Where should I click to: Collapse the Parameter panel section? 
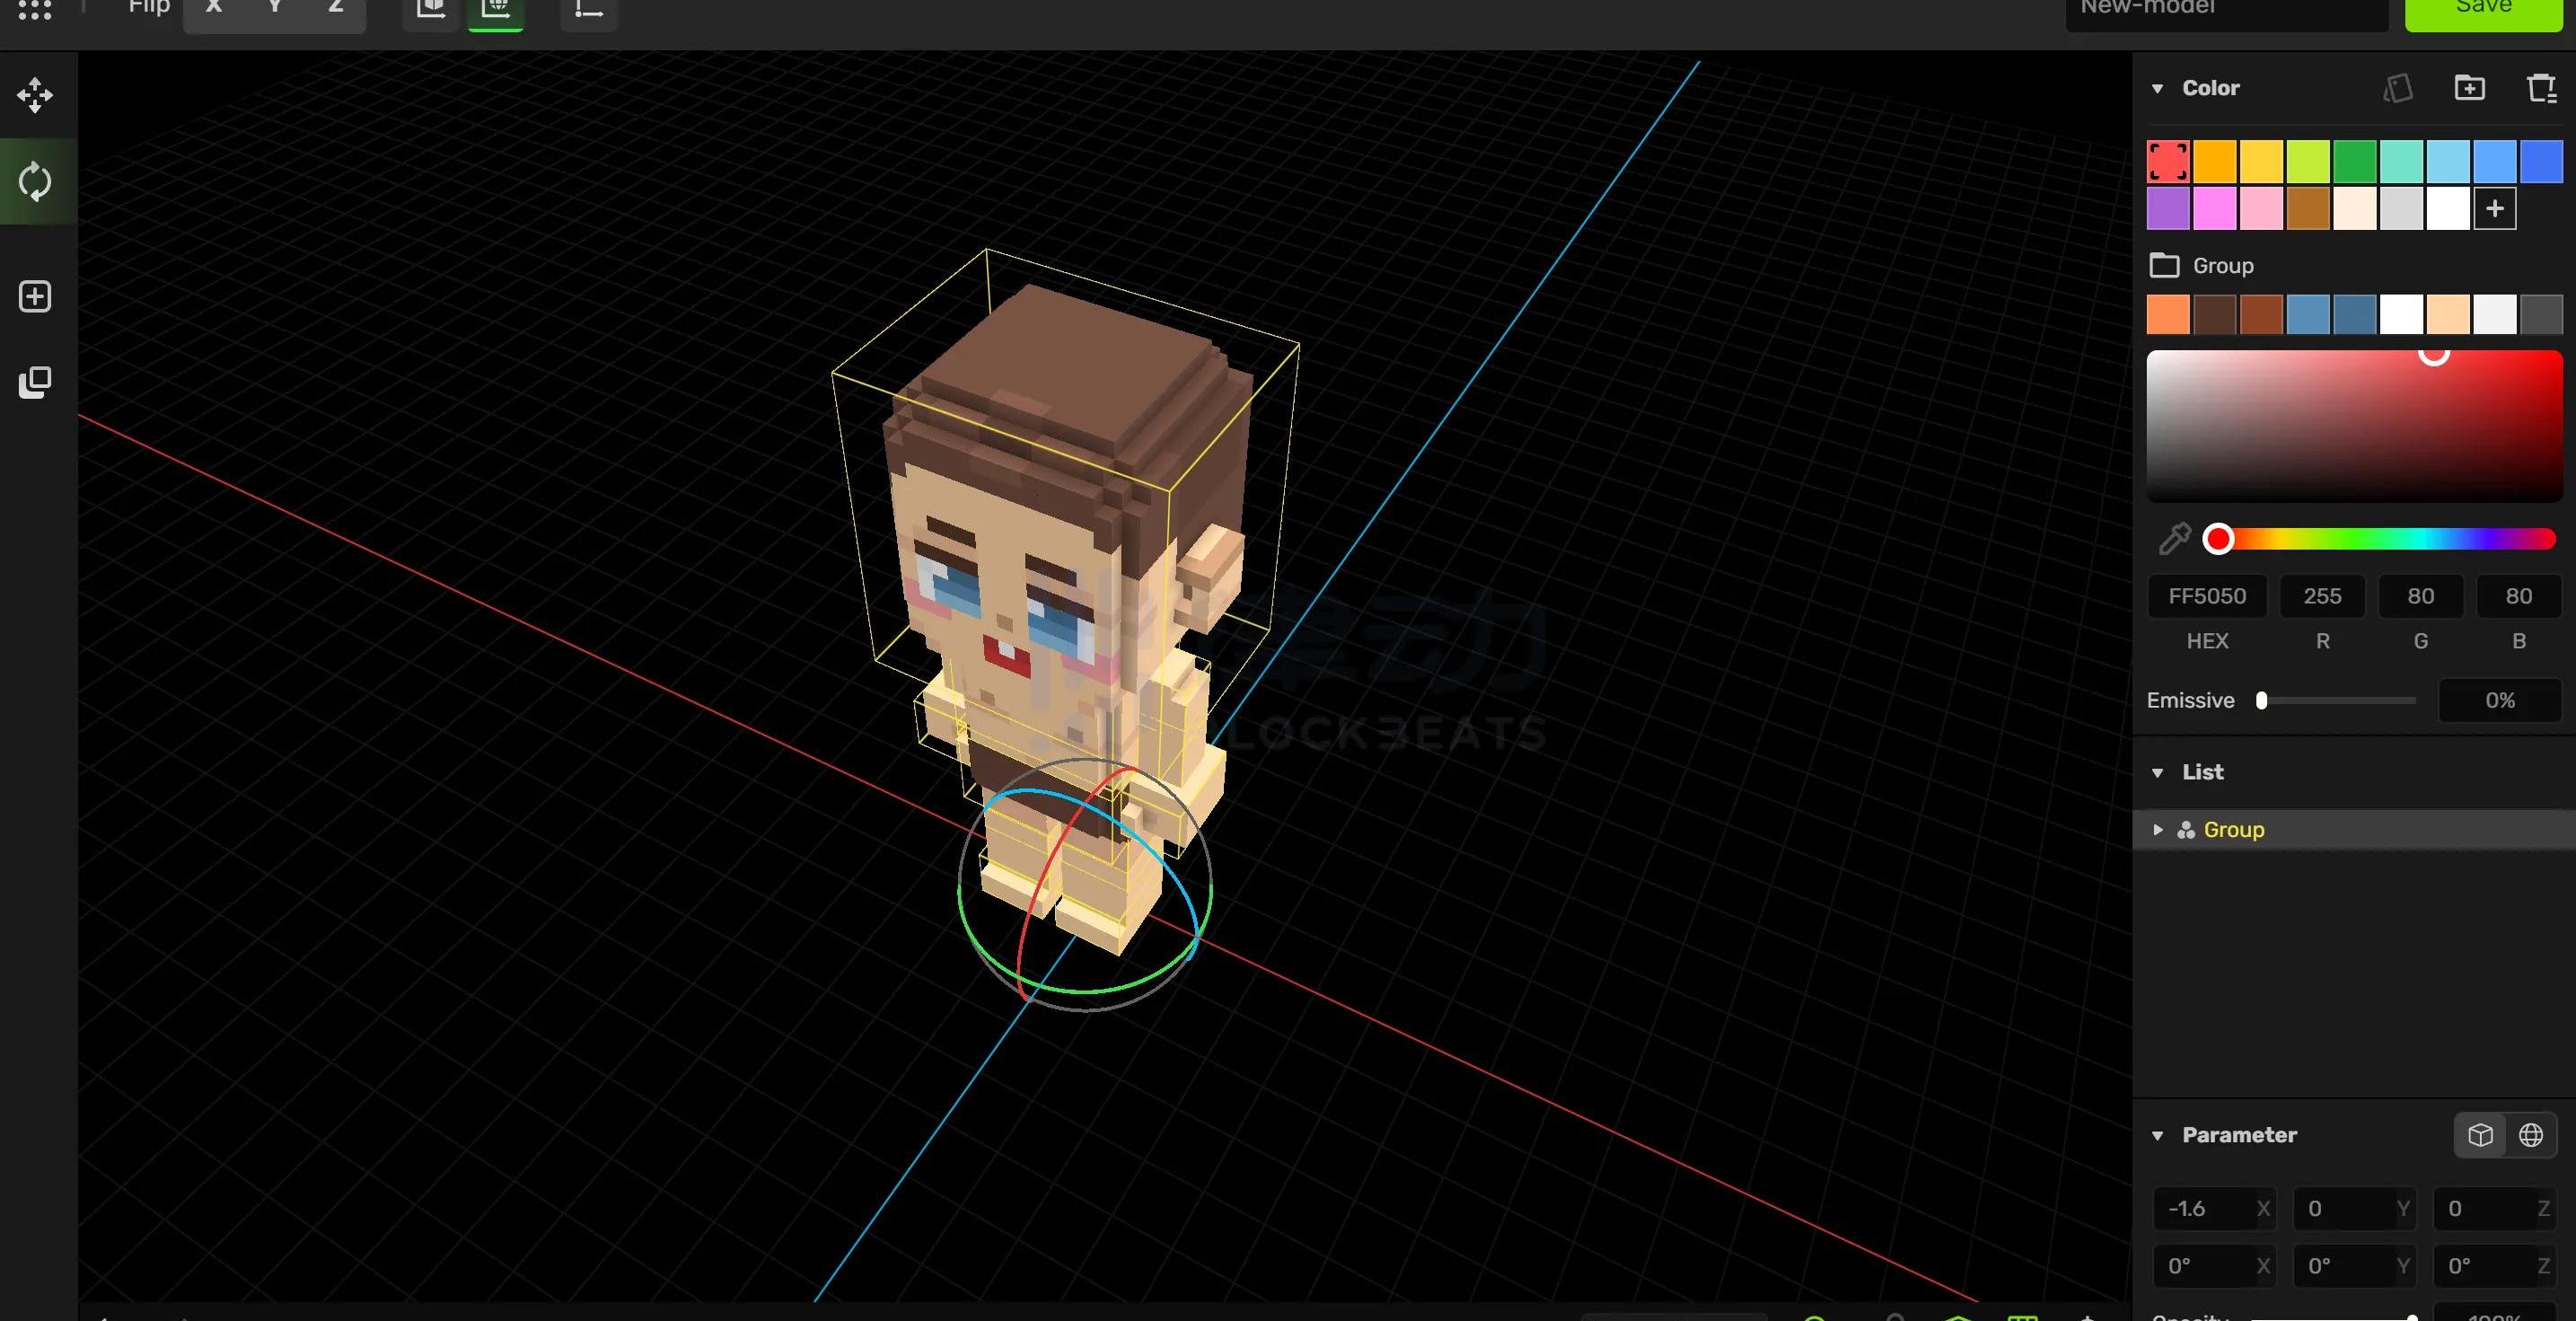tap(2158, 1135)
